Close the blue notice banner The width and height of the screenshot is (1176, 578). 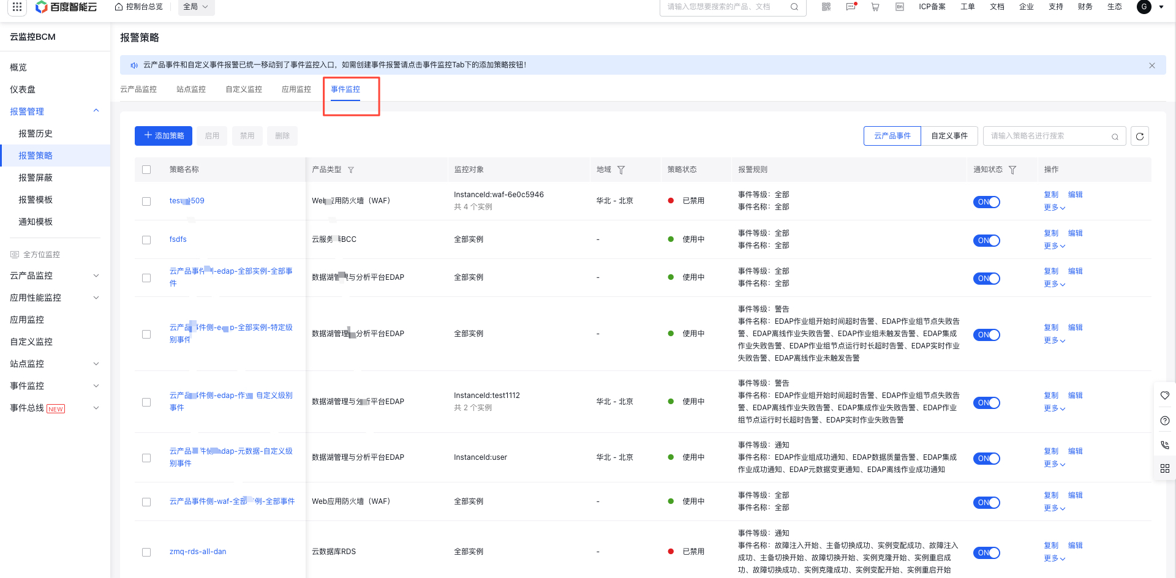tap(1152, 66)
